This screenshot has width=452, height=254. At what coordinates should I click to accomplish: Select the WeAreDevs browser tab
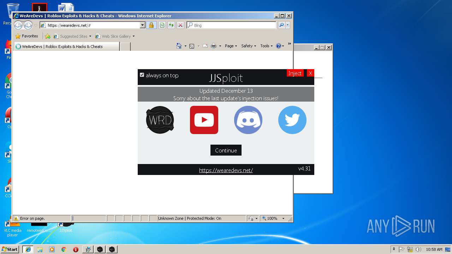click(x=66, y=47)
